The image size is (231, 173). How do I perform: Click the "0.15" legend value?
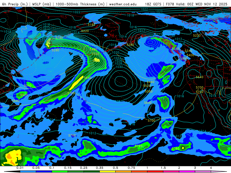68,168
